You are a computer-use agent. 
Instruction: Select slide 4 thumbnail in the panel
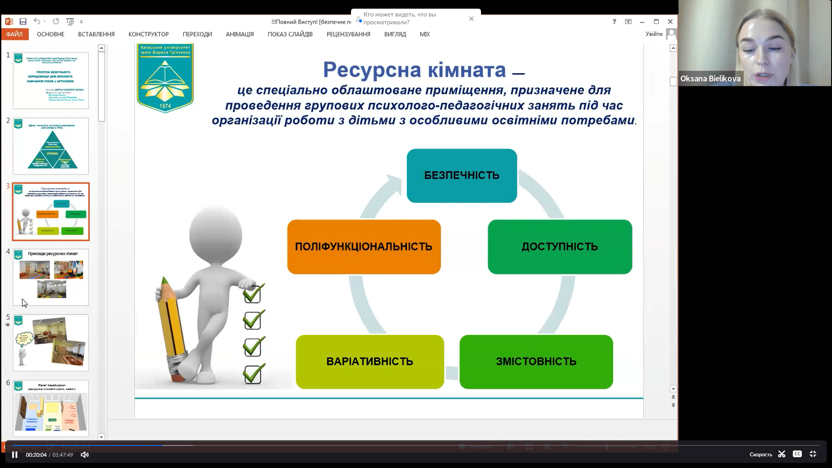pos(51,277)
